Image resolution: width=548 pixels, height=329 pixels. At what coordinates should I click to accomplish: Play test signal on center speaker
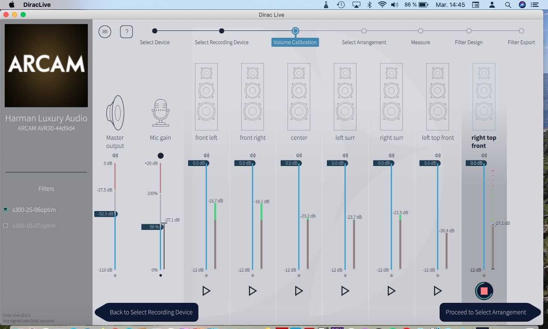pos(299,291)
